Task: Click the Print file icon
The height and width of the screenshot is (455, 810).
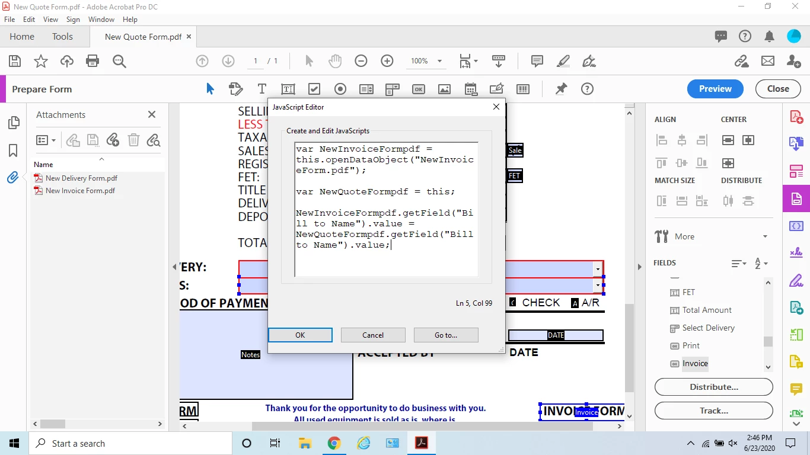Action: coord(93,61)
